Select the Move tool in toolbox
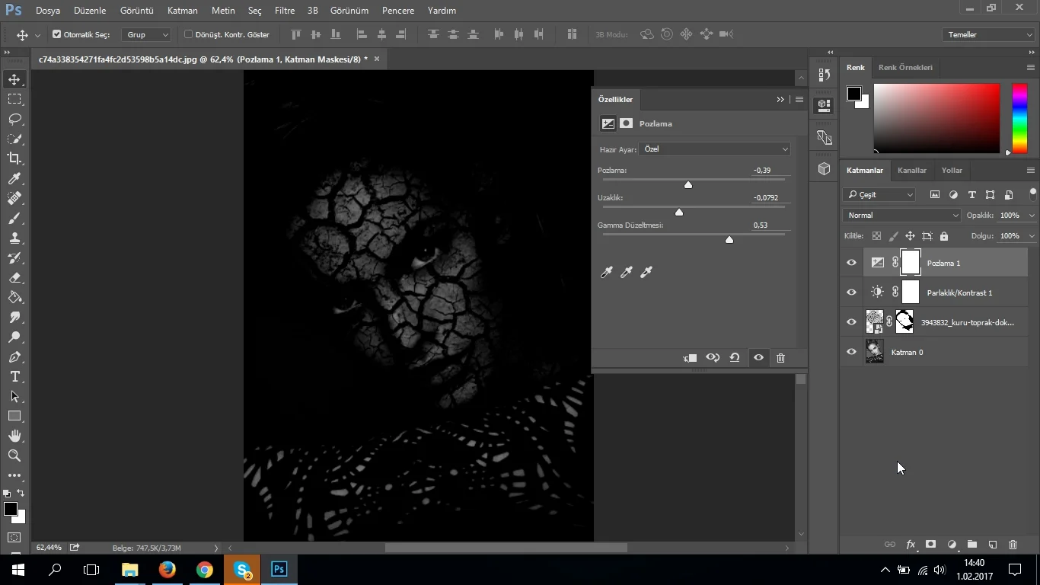Image resolution: width=1040 pixels, height=585 pixels. (14, 79)
